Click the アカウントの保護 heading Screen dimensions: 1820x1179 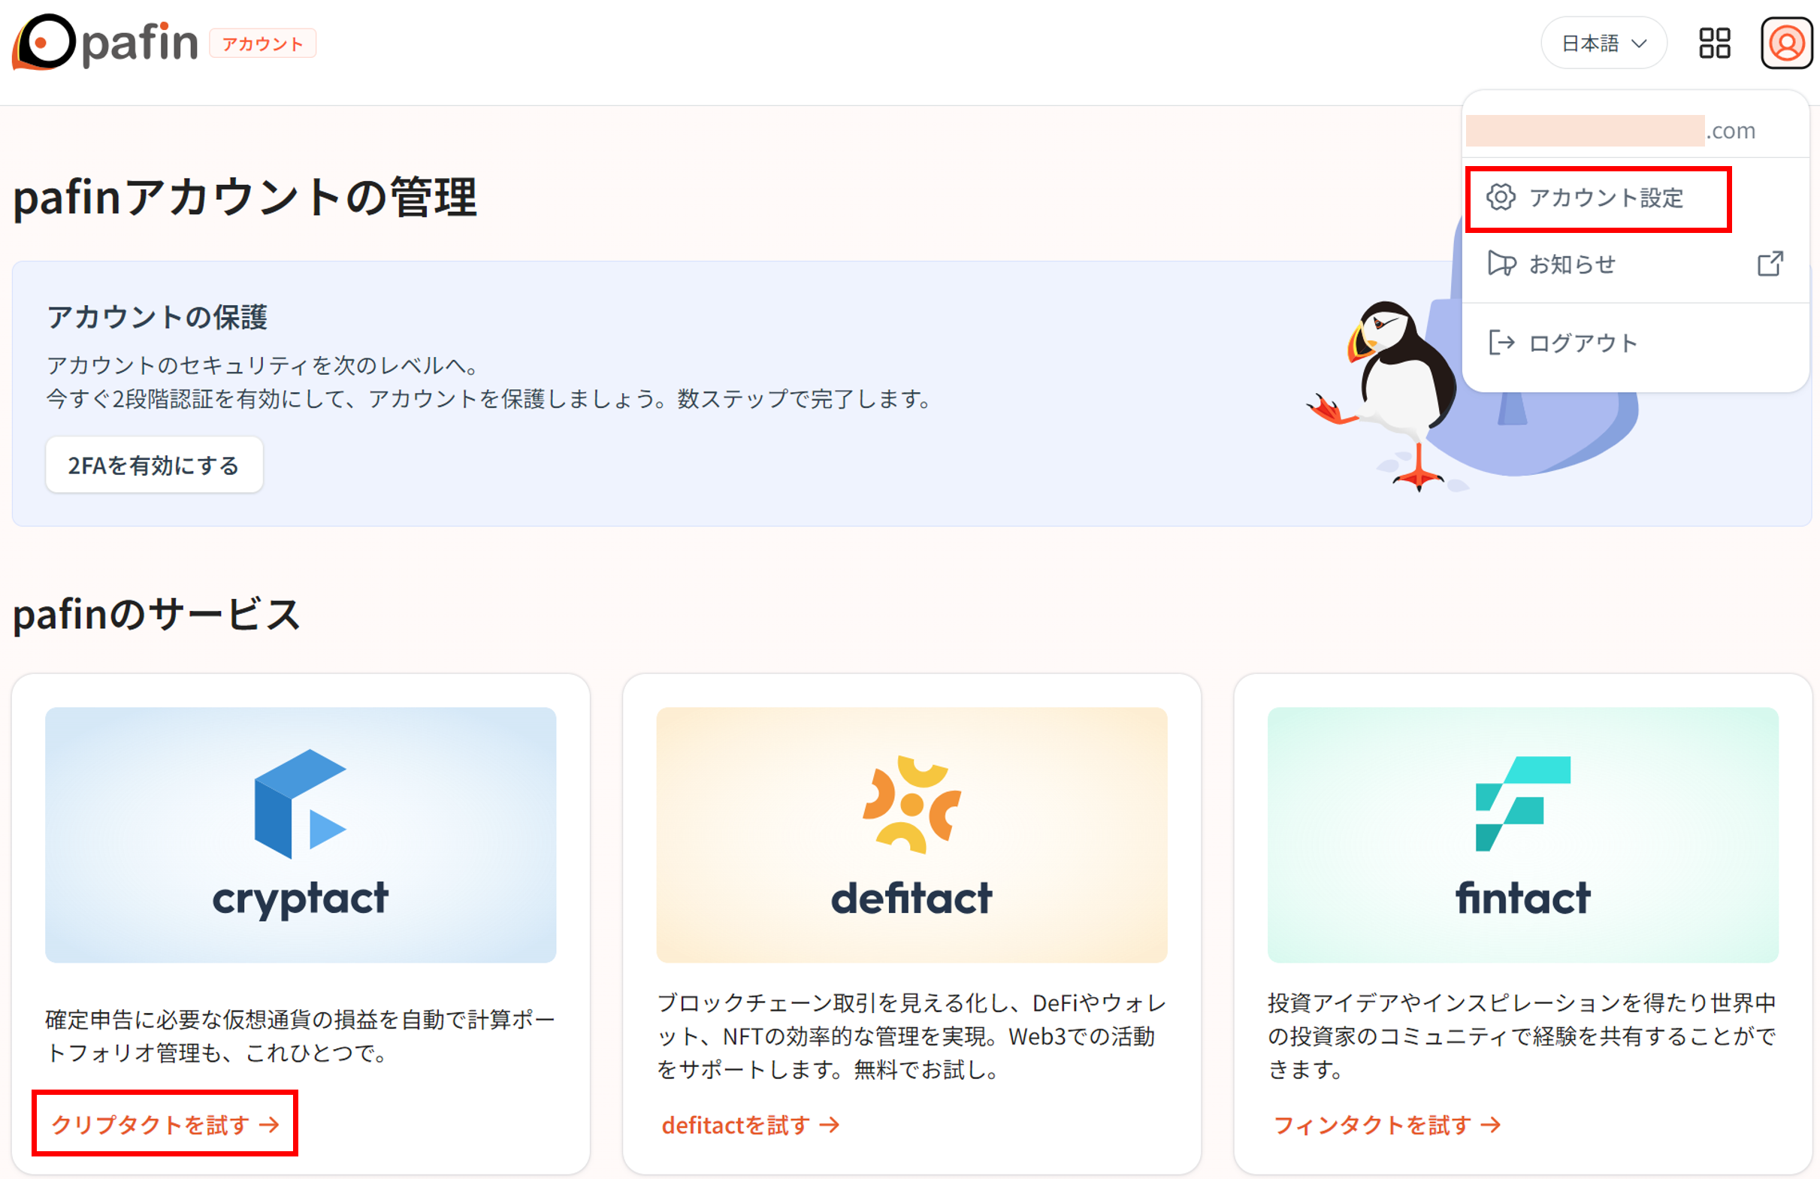[x=157, y=316]
